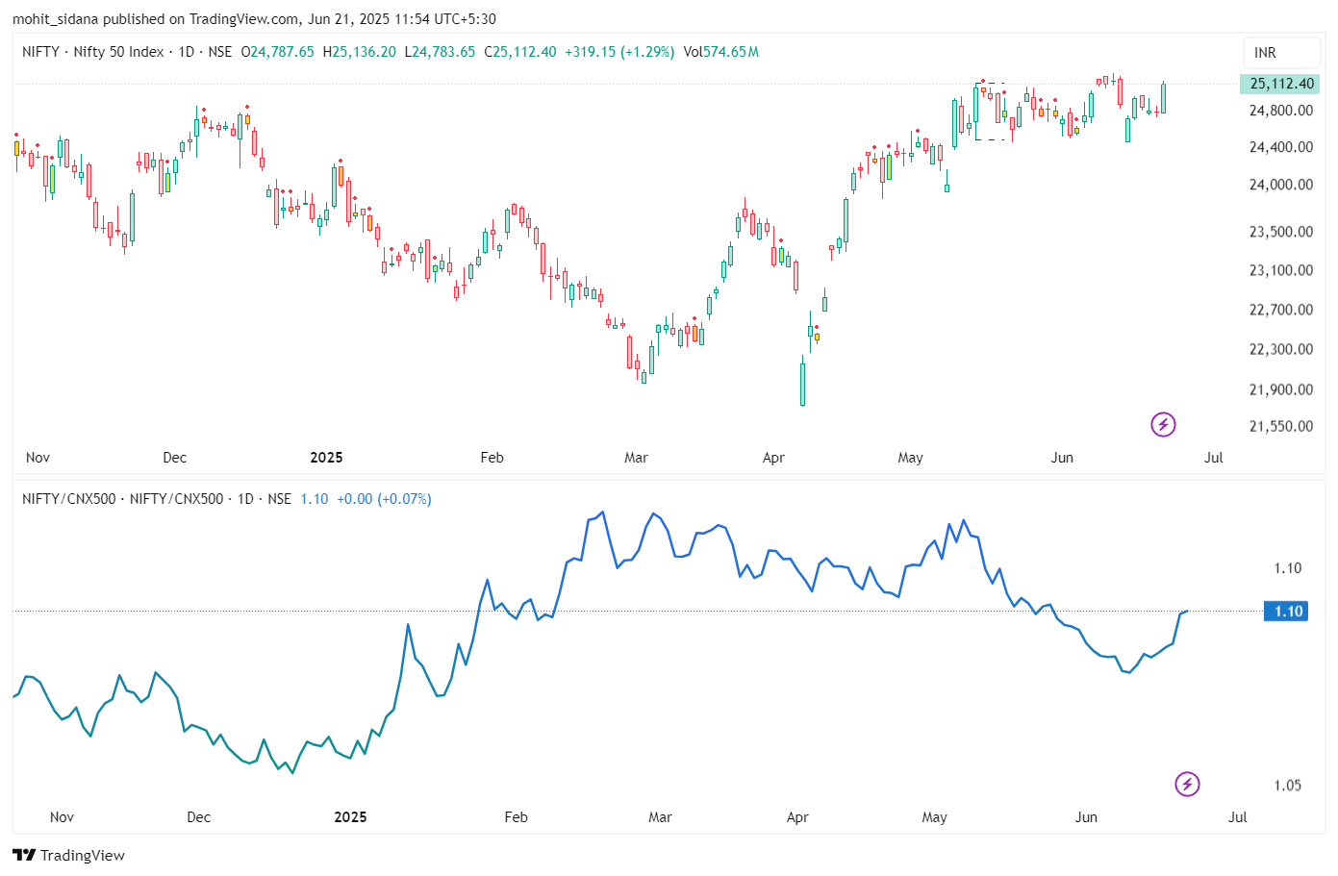Click the Jul label on lower time axis
1338x876 pixels.
[x=1237, y=817]
